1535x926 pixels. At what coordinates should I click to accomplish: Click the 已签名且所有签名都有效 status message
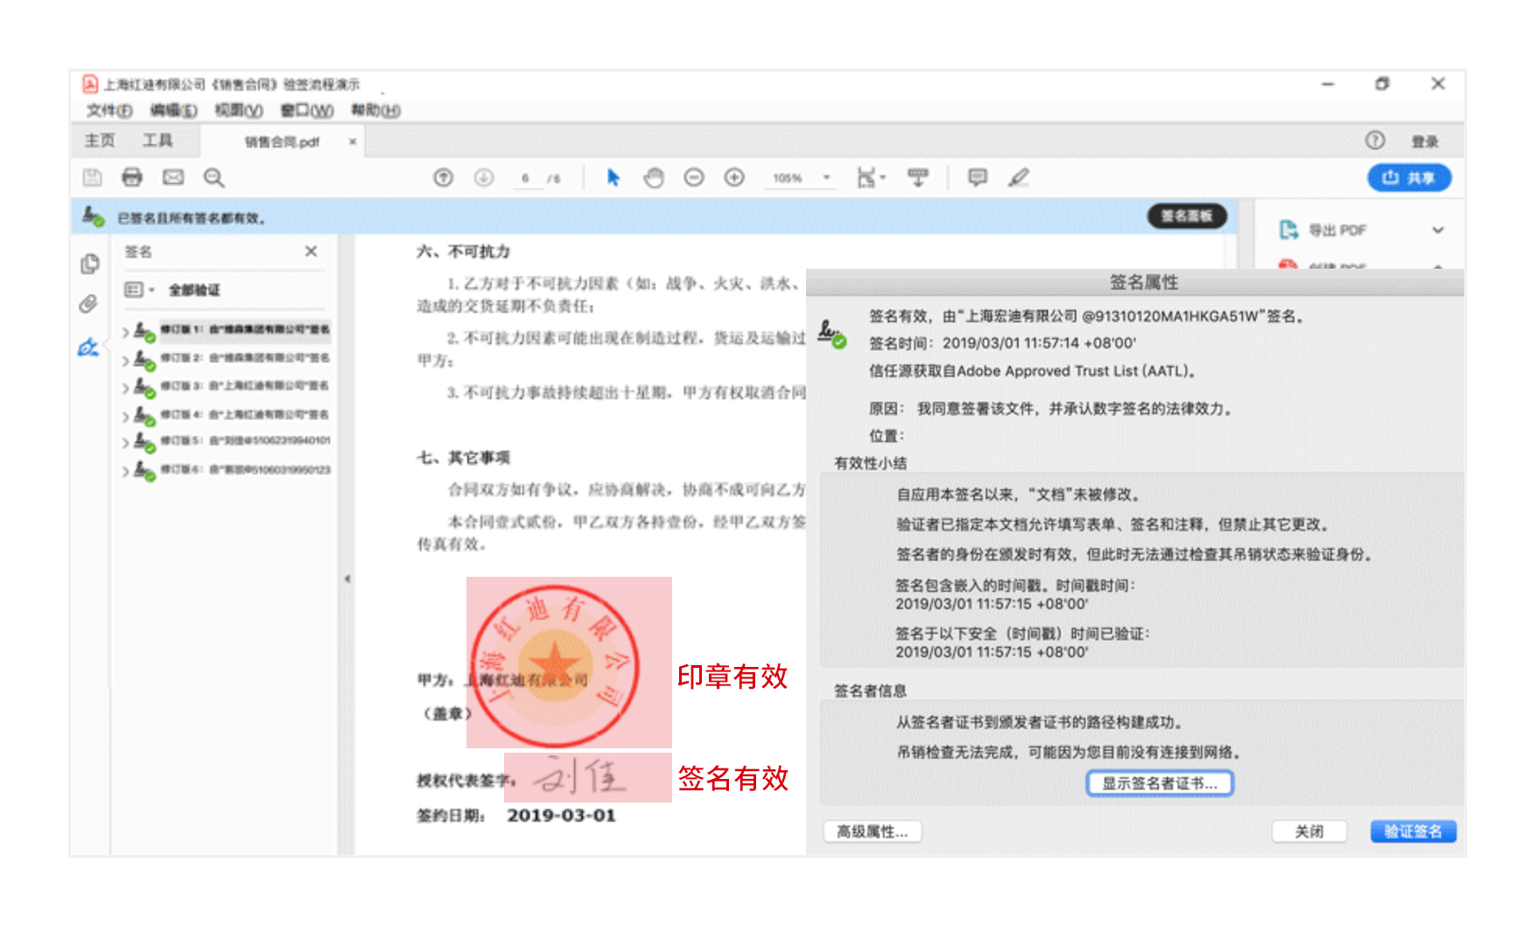192,218
